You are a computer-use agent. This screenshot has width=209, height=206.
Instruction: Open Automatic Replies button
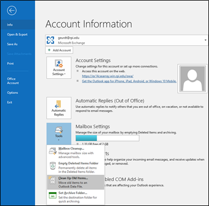click(59, 108)
